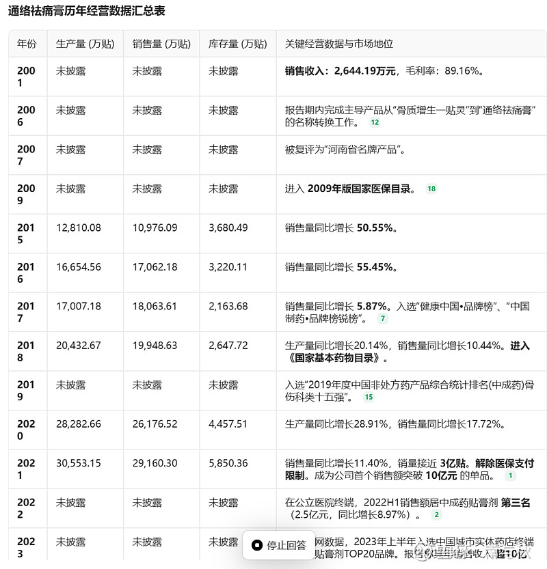Click the text 被复评为“河南省名牌产品”
Image resolution: width=547 pixels, height=569 pixels.
pos(343,150)
